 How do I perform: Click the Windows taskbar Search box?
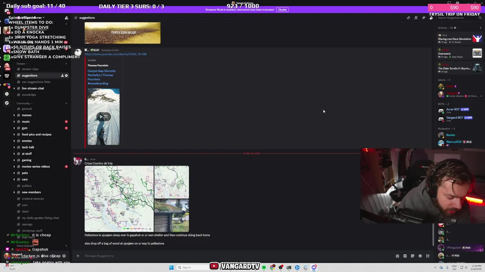[x=192, y=267]
